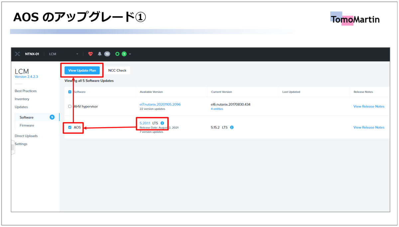
Task: Uncheck the AOS checkbox
Action: click(x=70, y=127)
